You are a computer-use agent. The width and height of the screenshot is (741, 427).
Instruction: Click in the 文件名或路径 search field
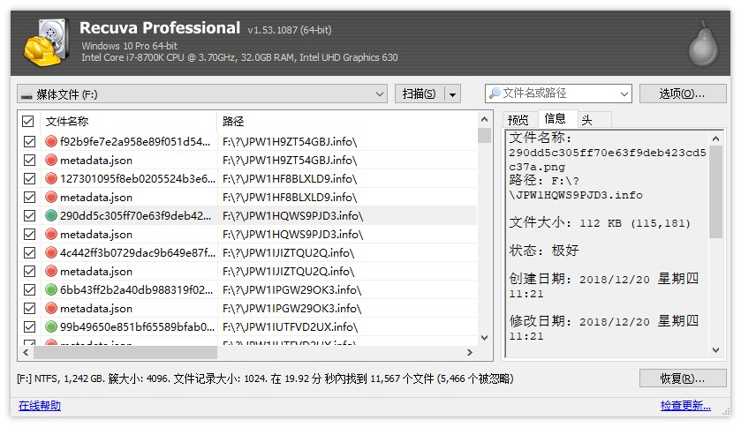coord(559,93)
